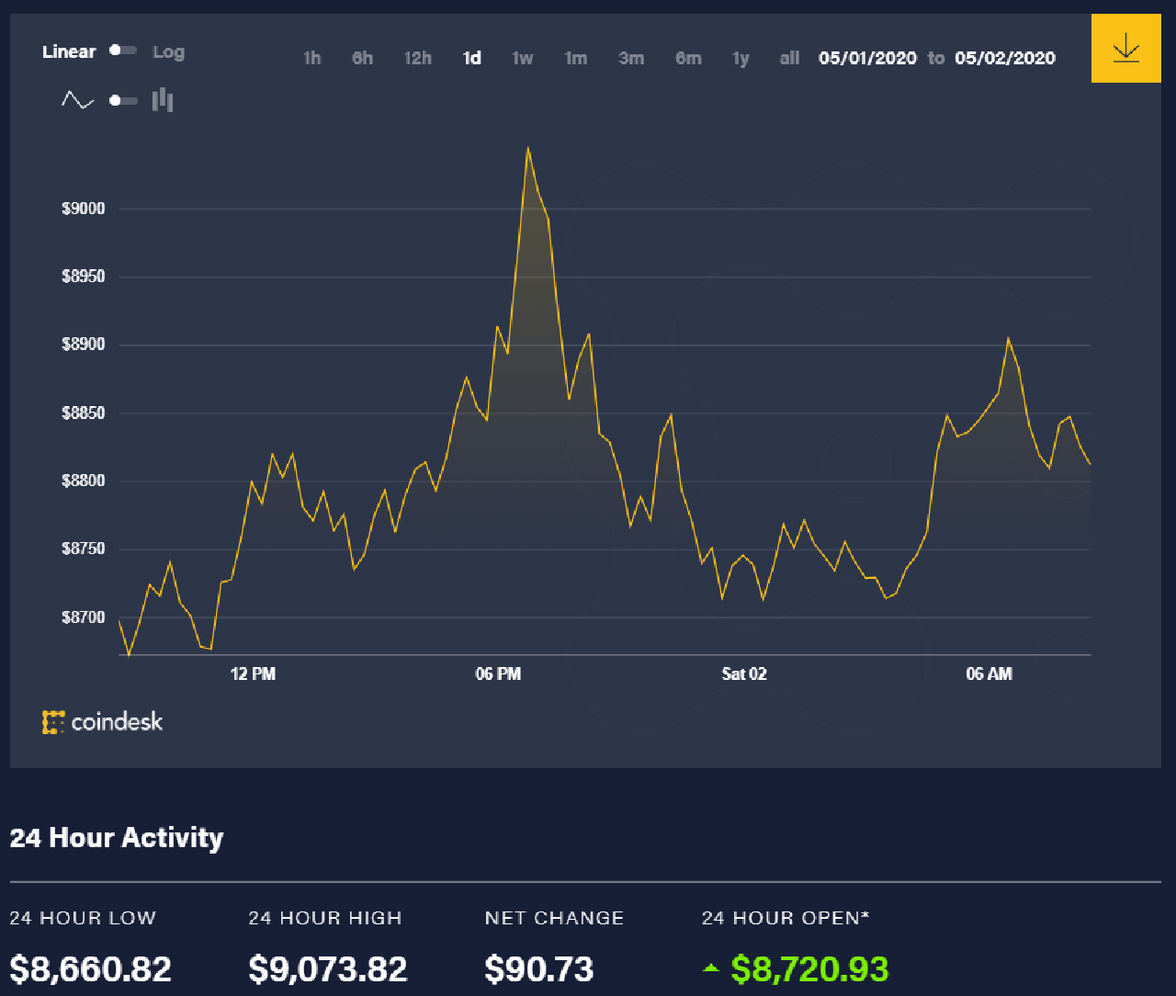Click the 06 AM time axis label
Screen dimensions: 1176x996
tap(989, 674)
